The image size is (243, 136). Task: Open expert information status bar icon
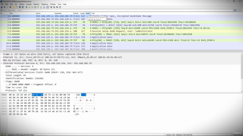2,134
